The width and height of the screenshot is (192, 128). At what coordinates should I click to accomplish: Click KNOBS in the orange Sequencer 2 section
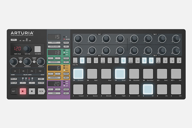coord(66,74)
